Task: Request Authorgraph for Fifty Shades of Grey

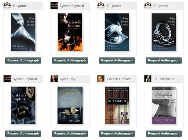Action: 23,60
